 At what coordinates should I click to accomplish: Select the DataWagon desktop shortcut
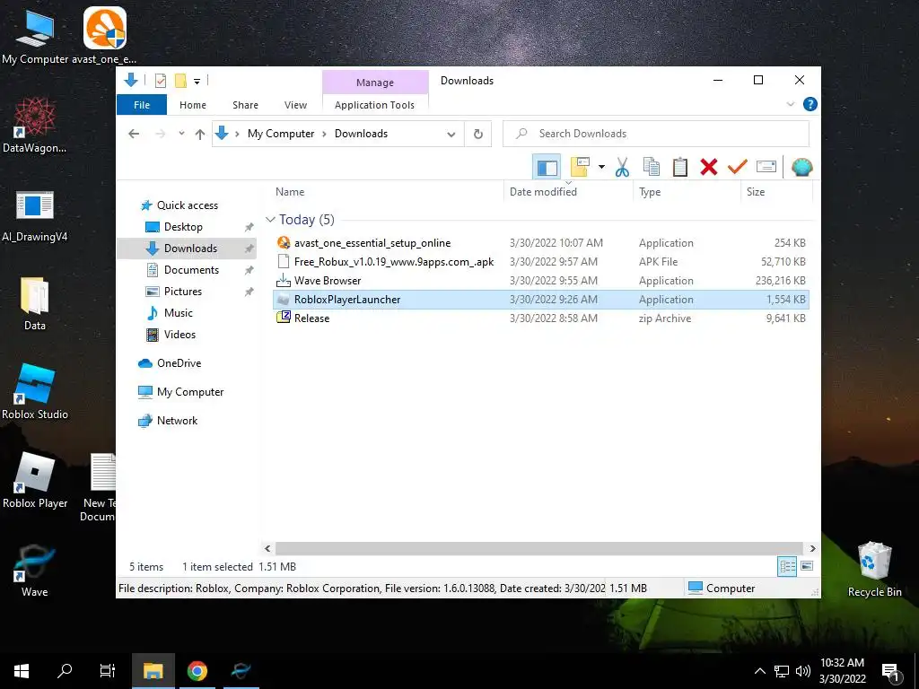tap(35, 126)
